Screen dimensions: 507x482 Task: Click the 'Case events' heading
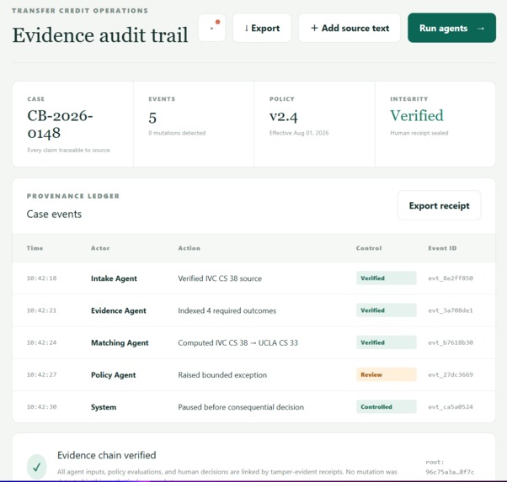(54, 214)
